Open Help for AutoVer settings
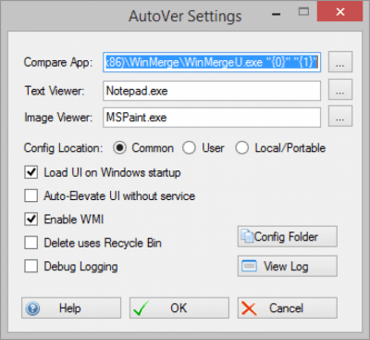Viewport: 370px width, 340px height. [71, 309]
